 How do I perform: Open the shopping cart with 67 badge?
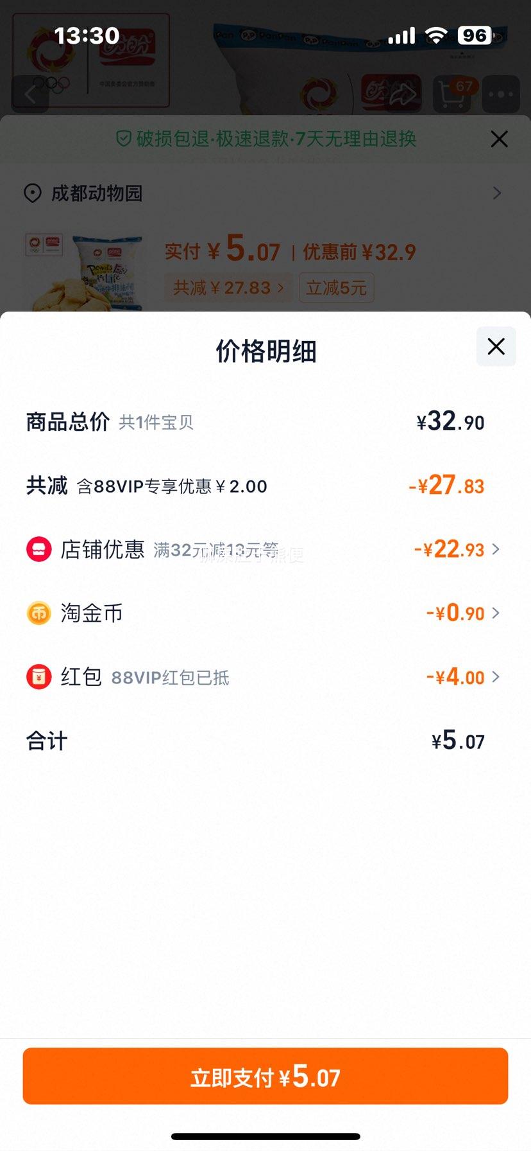click(454, 94)
